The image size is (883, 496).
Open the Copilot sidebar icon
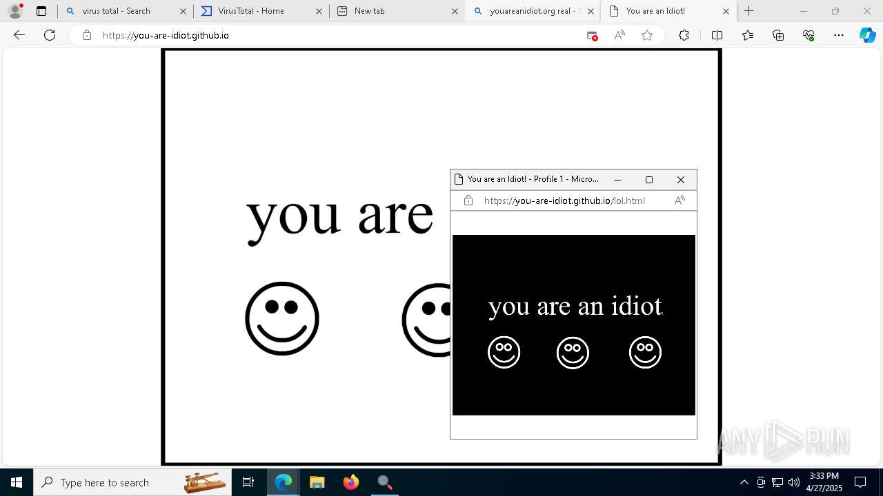(867, 35)
